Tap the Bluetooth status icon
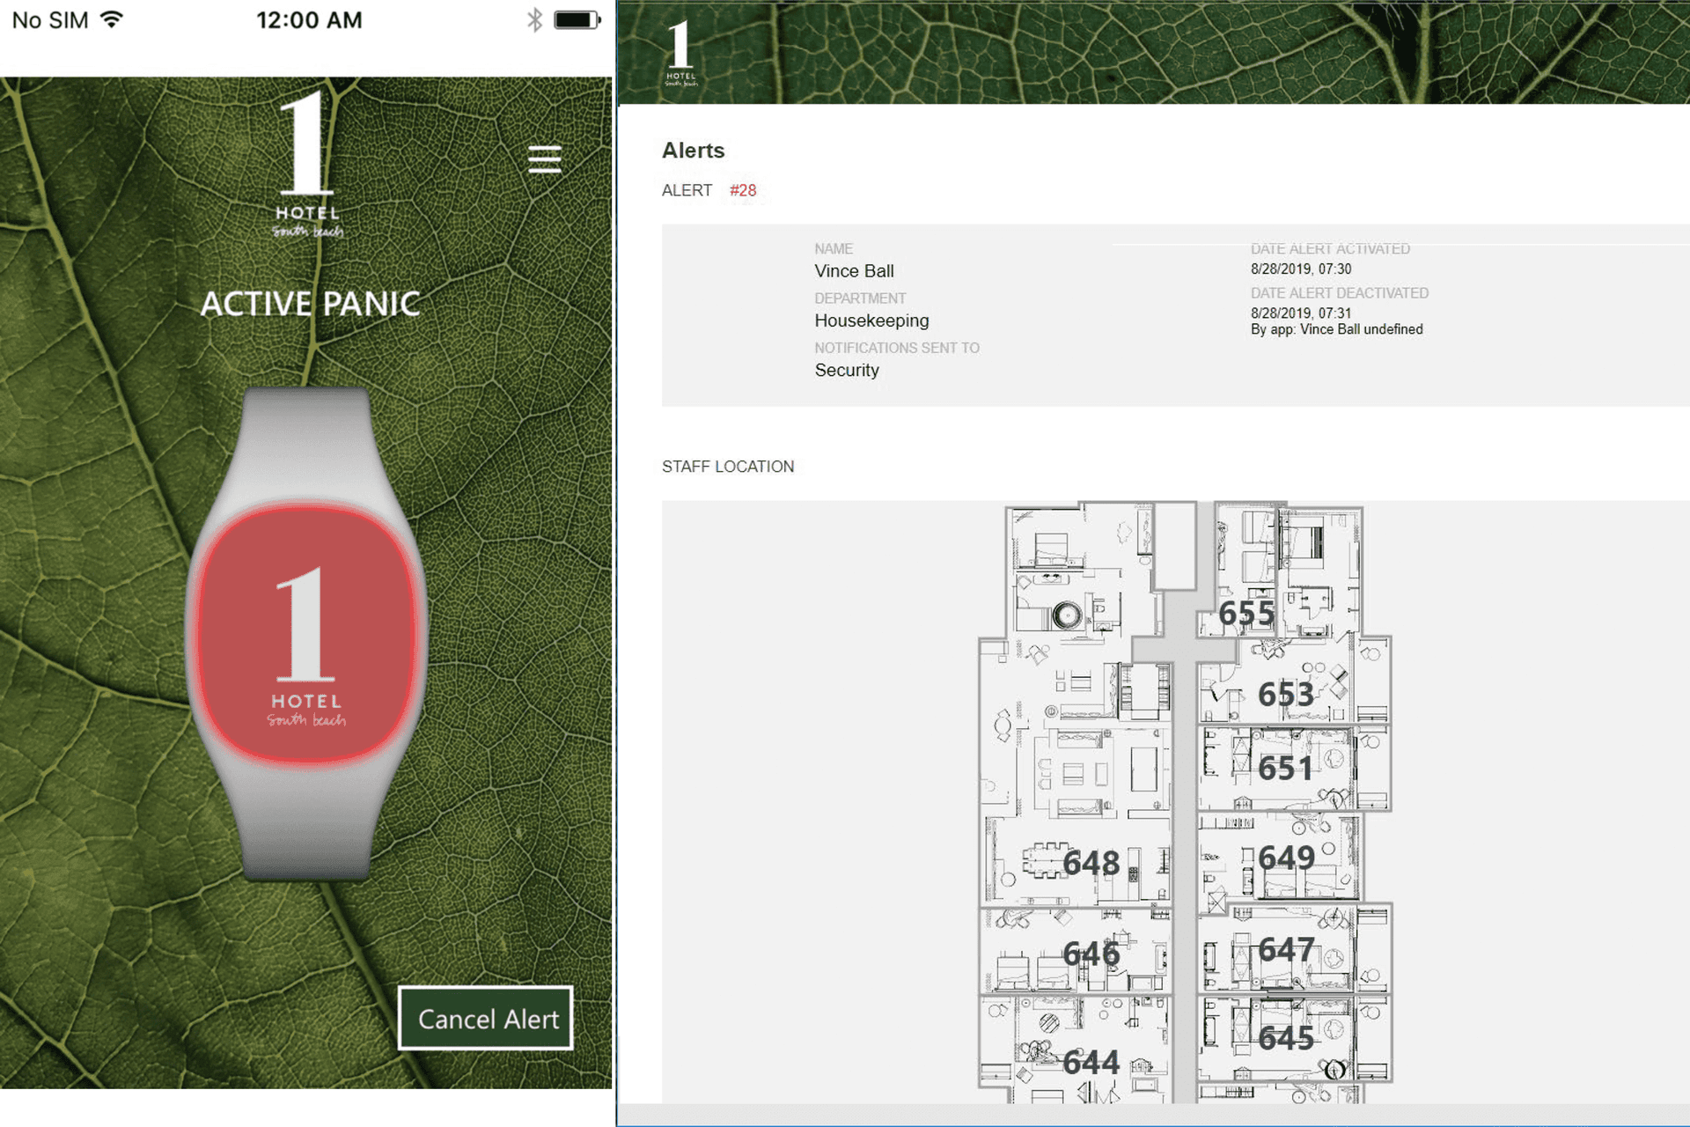The image size is (1690, 1127). point(534,20)
